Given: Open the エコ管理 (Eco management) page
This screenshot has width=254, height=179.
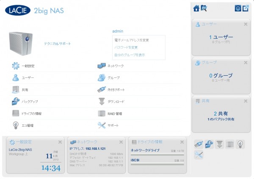Looking at the screenshot, I should point(27,125).
